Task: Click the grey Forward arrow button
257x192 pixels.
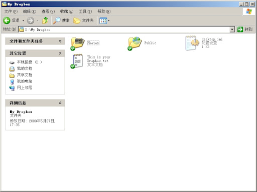Action: 31,20
